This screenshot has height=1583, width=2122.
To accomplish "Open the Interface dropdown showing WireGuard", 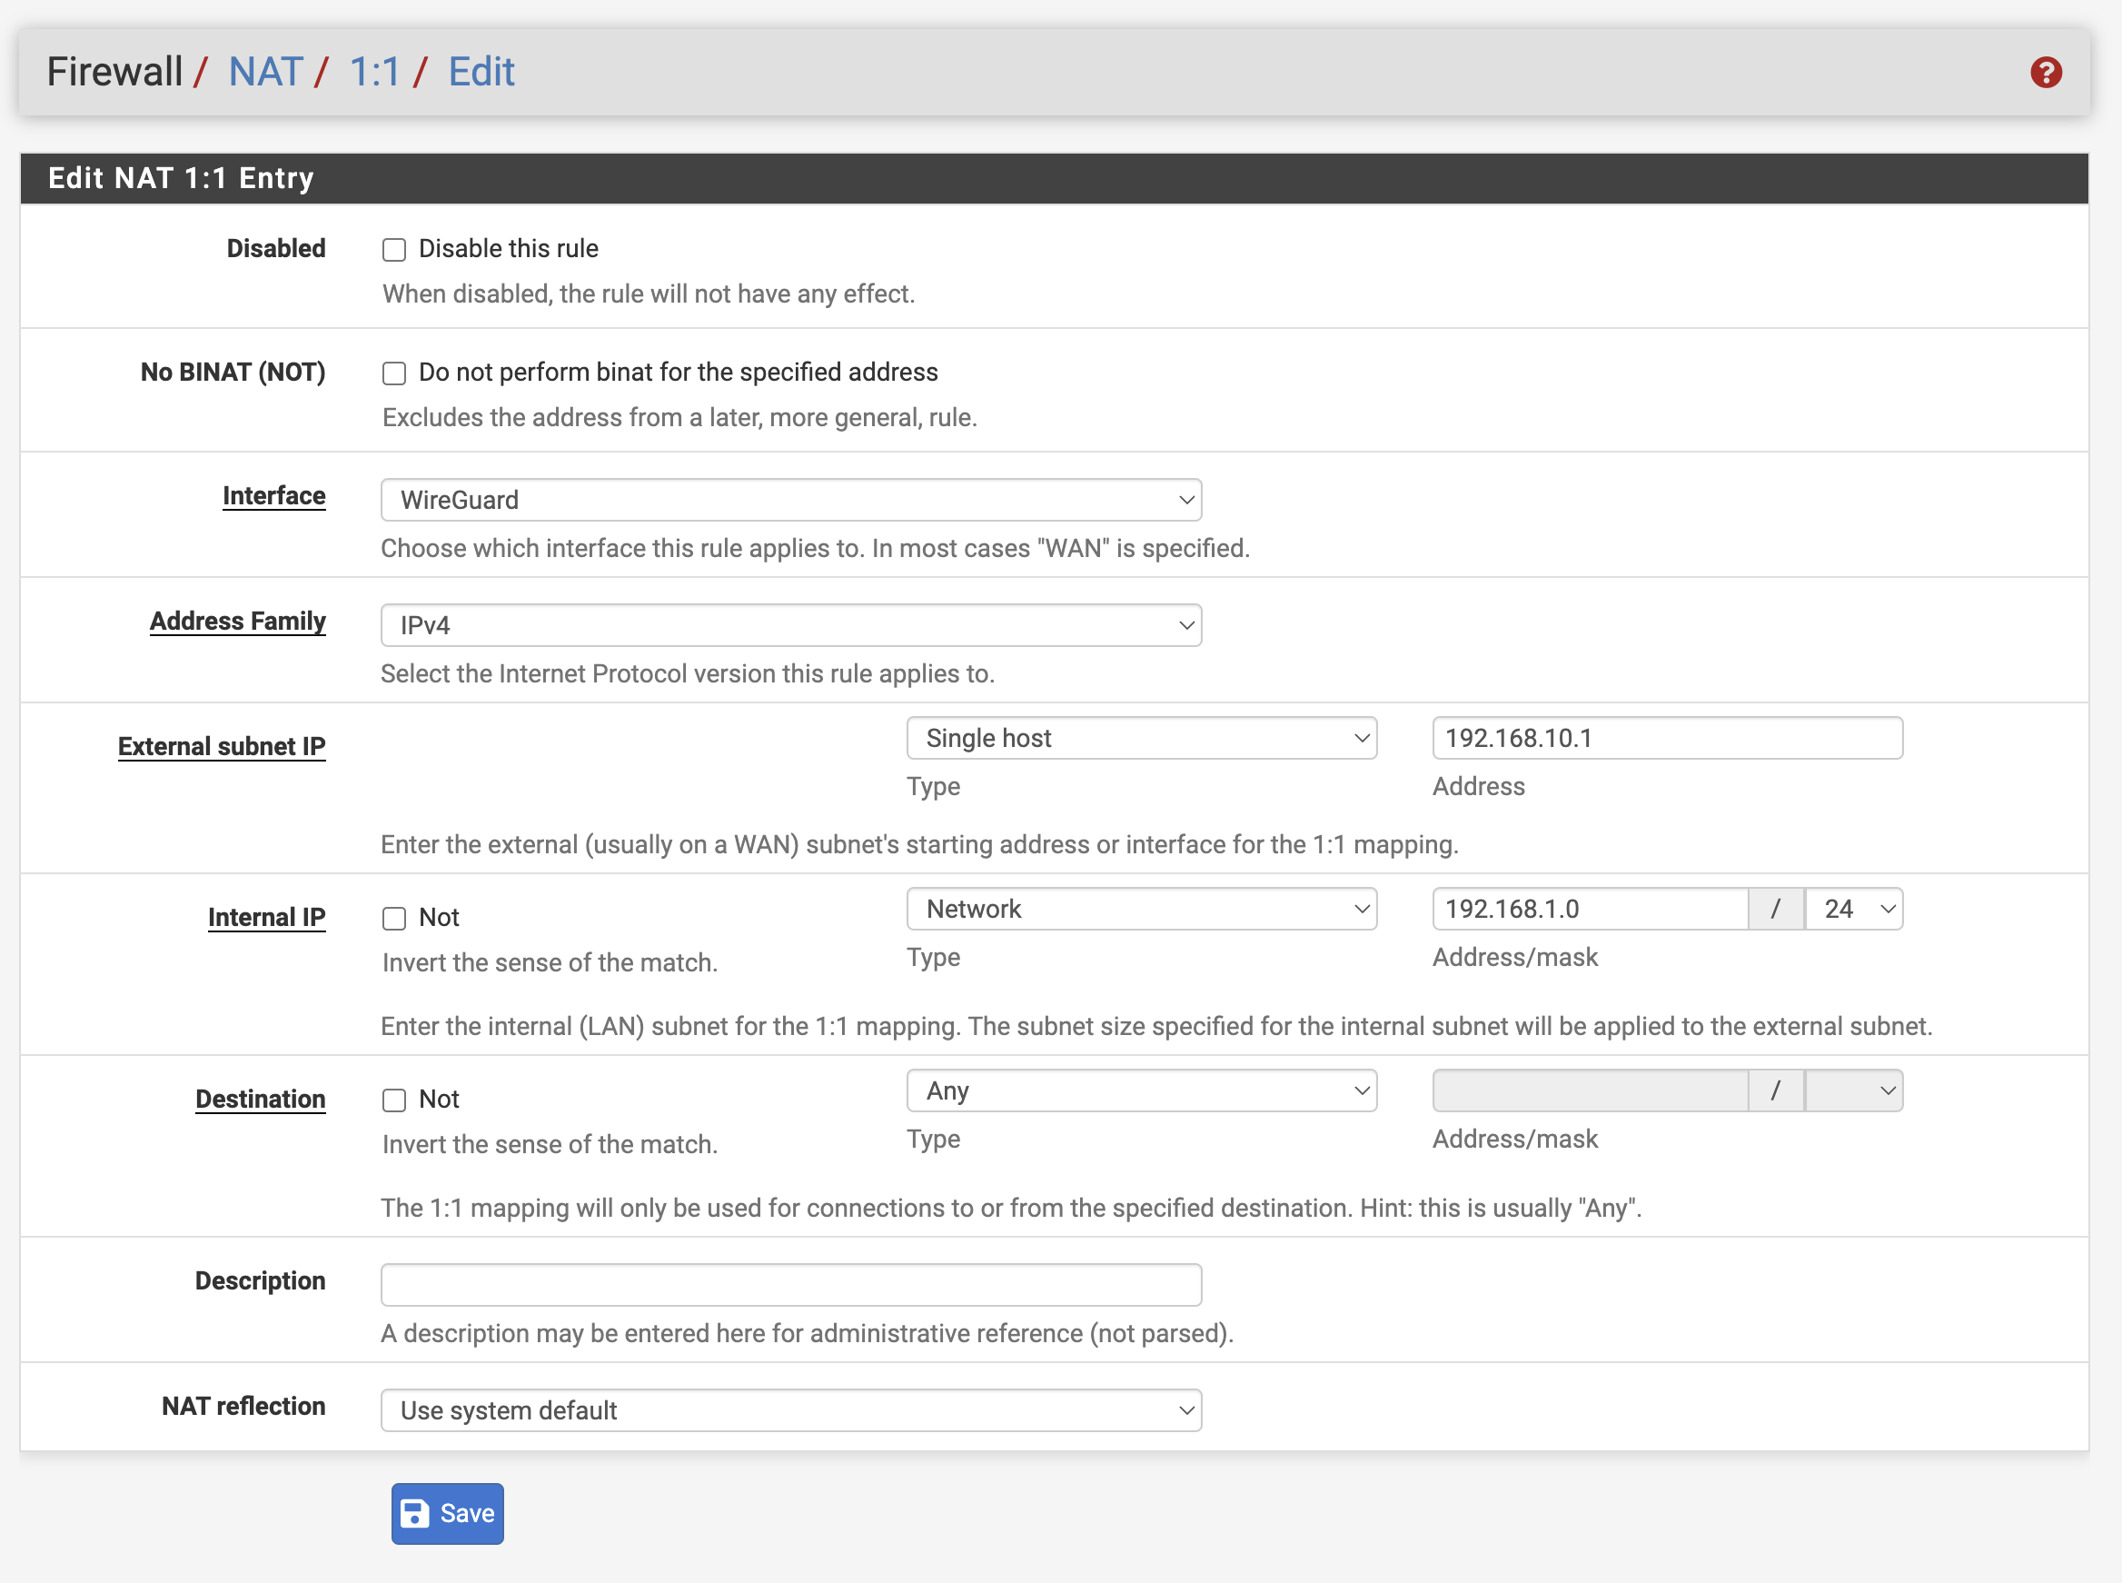I will (790, 500).
